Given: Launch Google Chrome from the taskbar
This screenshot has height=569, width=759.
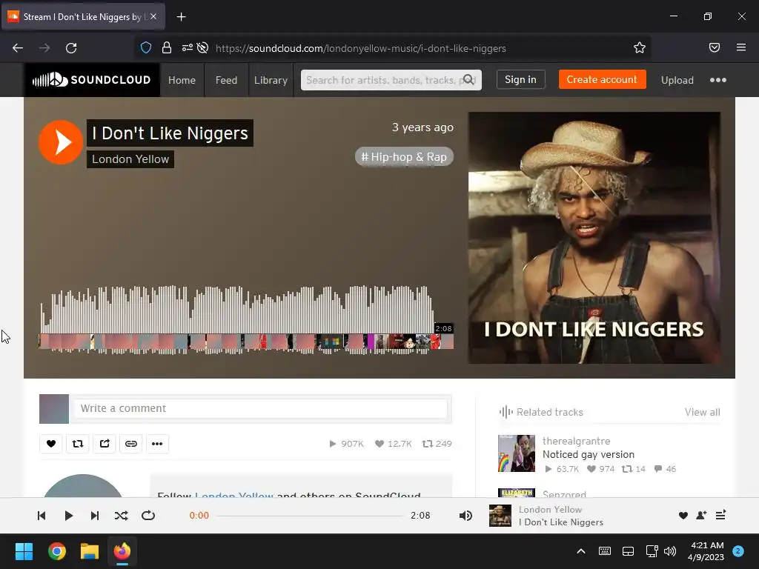Looking at the screenshot, I should [57, 551].
